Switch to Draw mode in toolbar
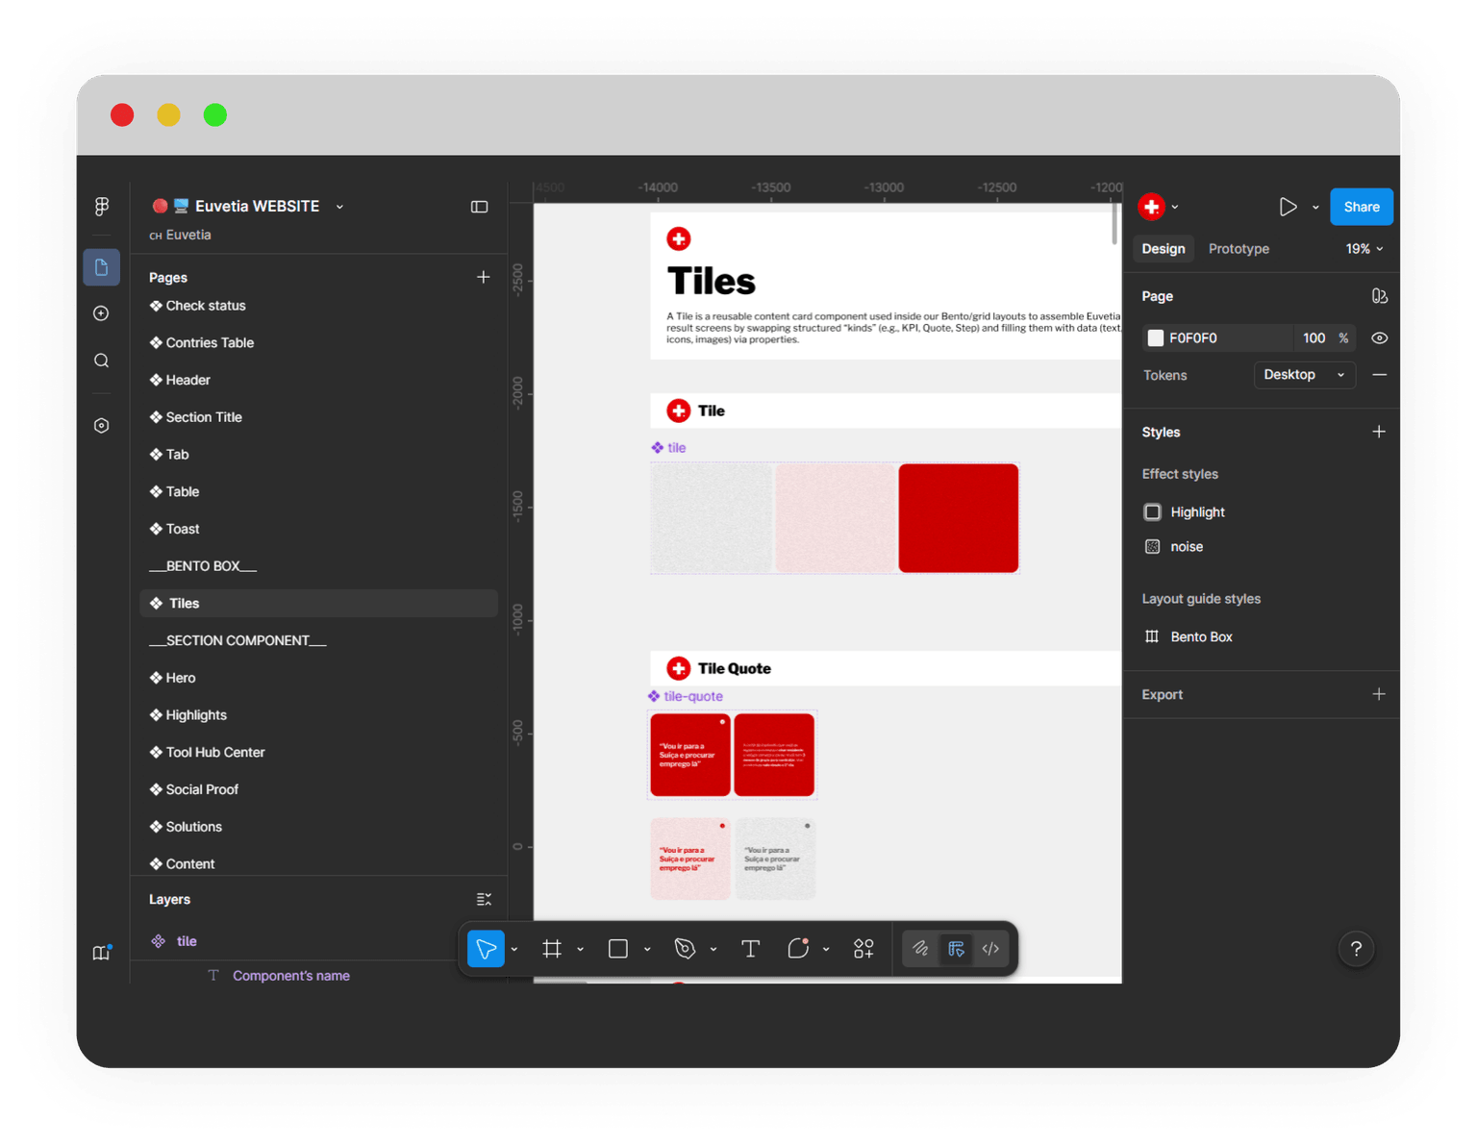1477x1146 pixels. [920, 949]
